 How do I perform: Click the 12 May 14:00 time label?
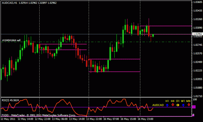tap(25, 119)
